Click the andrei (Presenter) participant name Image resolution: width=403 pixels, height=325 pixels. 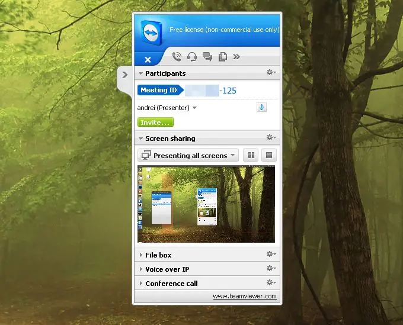click(x=163, y=108)
